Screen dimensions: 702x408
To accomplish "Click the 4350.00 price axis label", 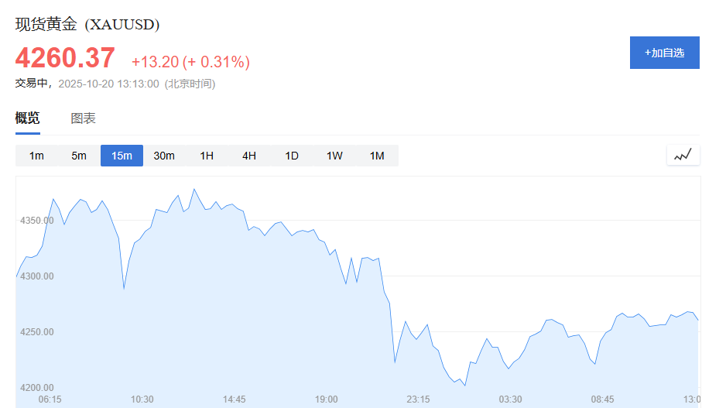I will pos(36,221).
